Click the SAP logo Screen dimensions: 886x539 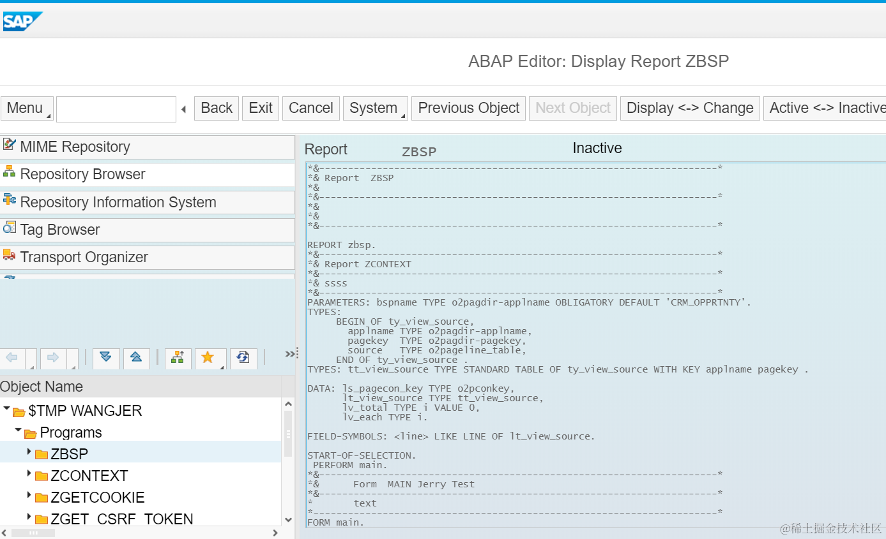click(22, 21)
